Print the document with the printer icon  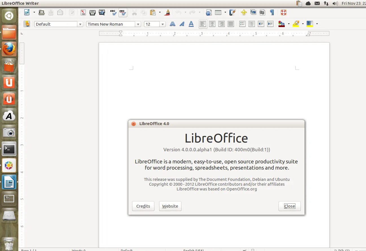92,12
